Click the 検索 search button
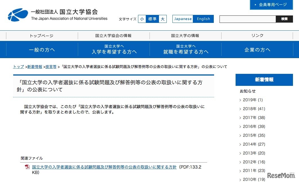Screen dimensions: 299x182 point(284,19)
